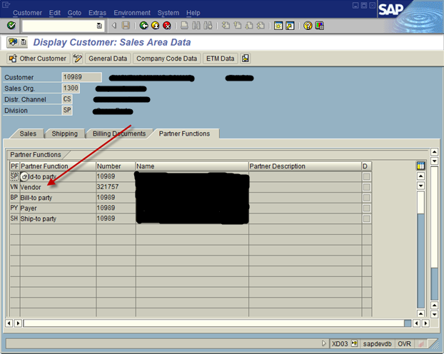Open the command field history dropdown
The height and width of the screenshot is (354, 444).
(99, 26)
